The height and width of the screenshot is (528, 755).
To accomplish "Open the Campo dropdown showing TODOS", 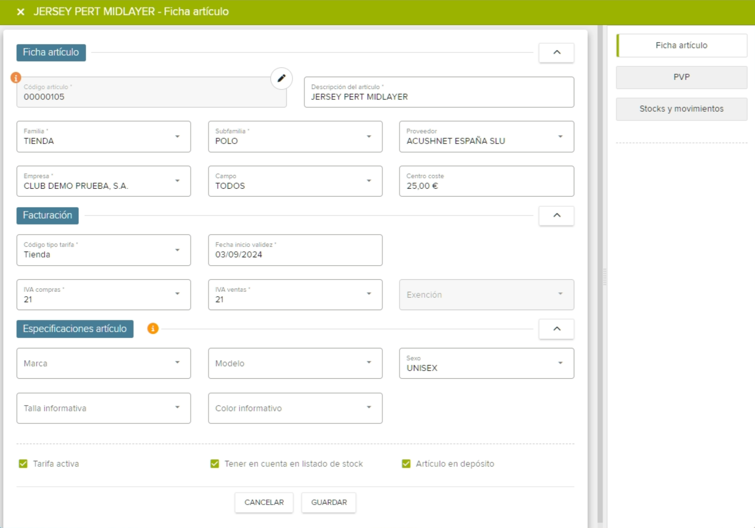I will [295, 181].
